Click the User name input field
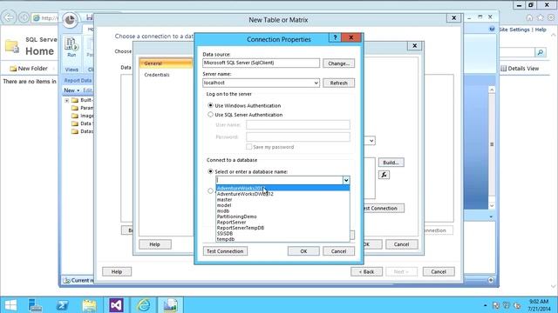Image resolution: width=558 pixels, height=313 pixels. 298,124
